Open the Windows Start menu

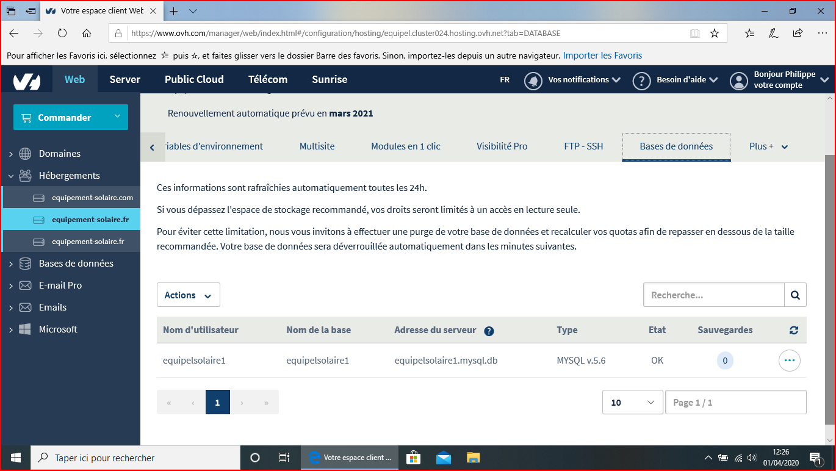(16, 458)
